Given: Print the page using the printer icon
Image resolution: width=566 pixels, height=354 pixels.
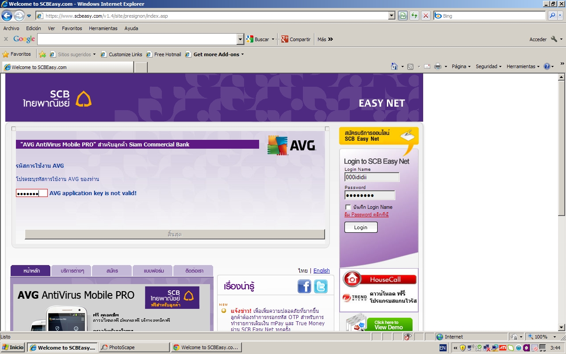Looking at the screenshot, I should click(438, 66).
